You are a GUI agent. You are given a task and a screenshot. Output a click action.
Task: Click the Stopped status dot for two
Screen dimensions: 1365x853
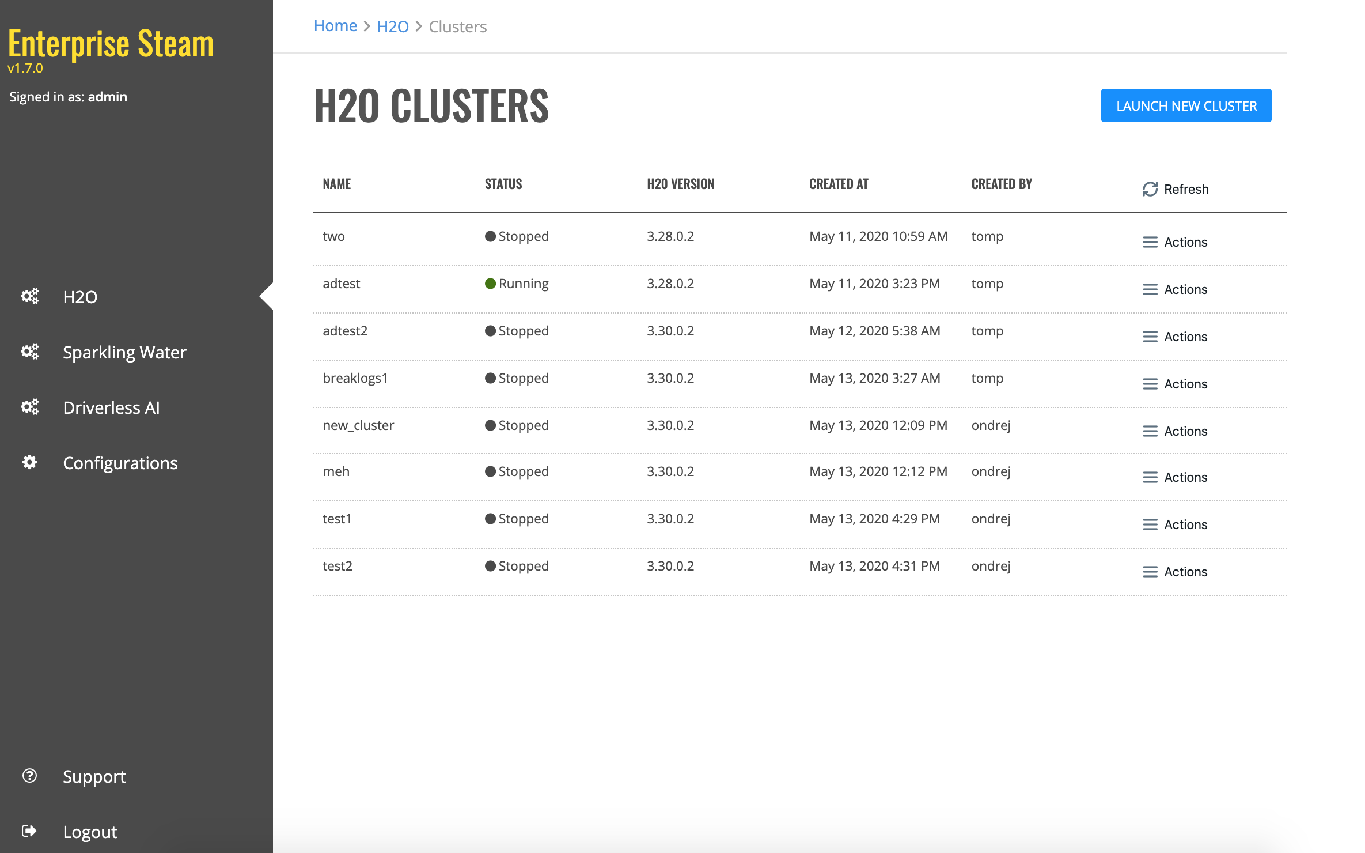point(490,236)
